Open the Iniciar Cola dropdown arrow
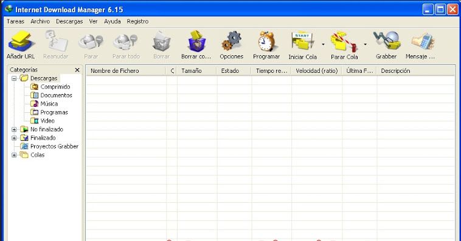This screenshot has width=461, height=241. point(323,45)
